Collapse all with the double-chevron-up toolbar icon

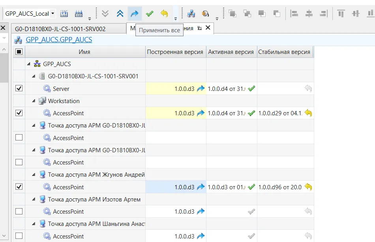pos(120,14)
